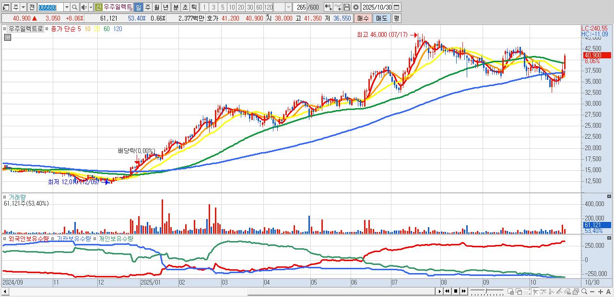Toggle the 10 interval button
Viewport: 614px width, 297px height.
[x=232, y=7]
